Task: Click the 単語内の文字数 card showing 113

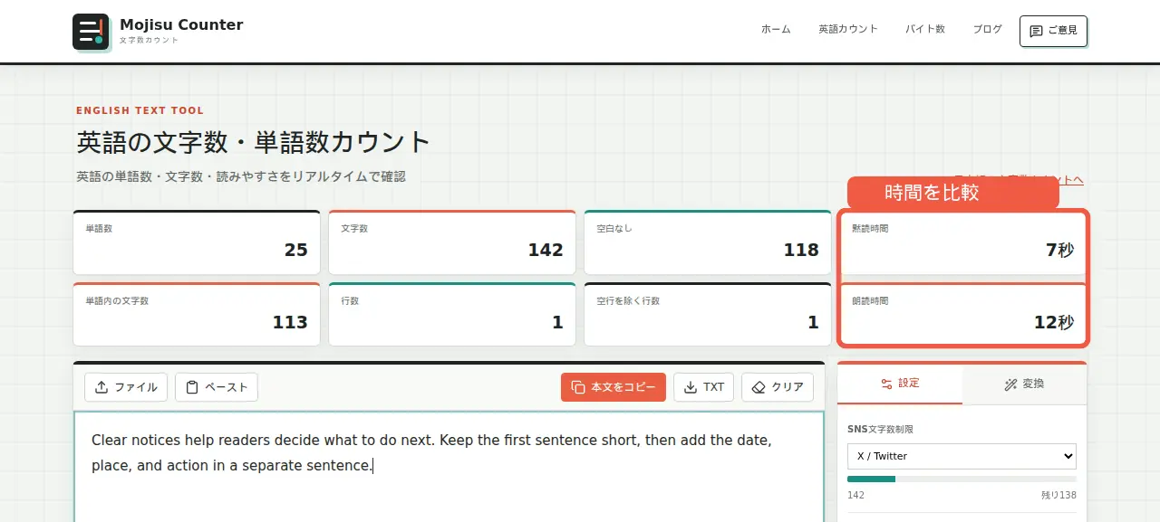Action: [x=197, y=315]
